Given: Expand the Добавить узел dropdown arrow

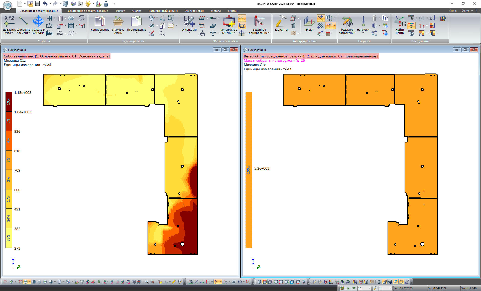Looking at the screenshot, I should [x=12, y=33].
